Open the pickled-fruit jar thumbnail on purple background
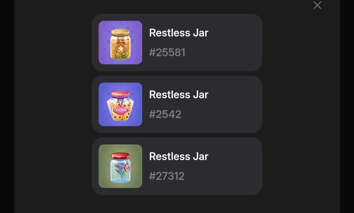Viewport: 354px width, 213px height. click(x=120, y=43)
